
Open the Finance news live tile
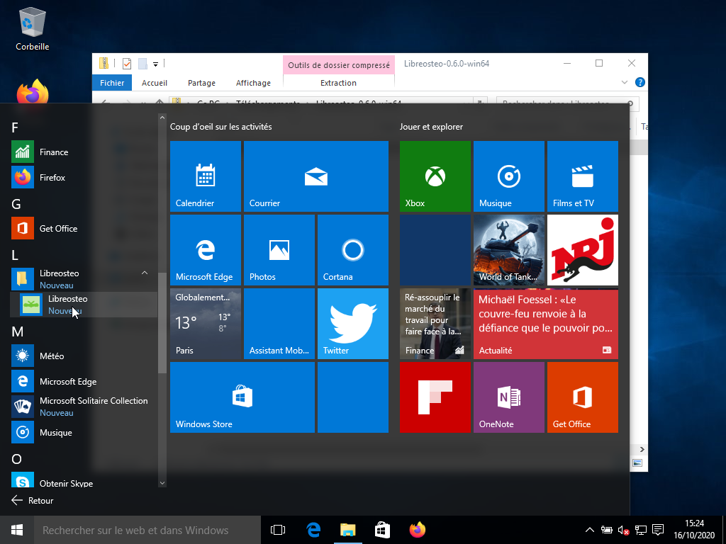coord(435,323)
